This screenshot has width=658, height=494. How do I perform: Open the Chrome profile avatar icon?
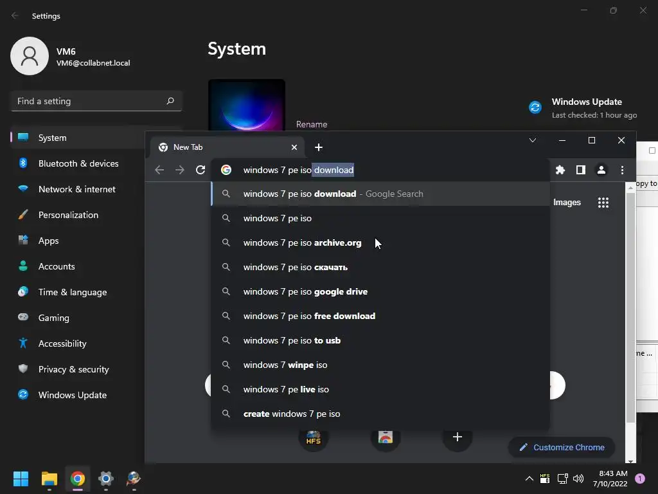601,170
